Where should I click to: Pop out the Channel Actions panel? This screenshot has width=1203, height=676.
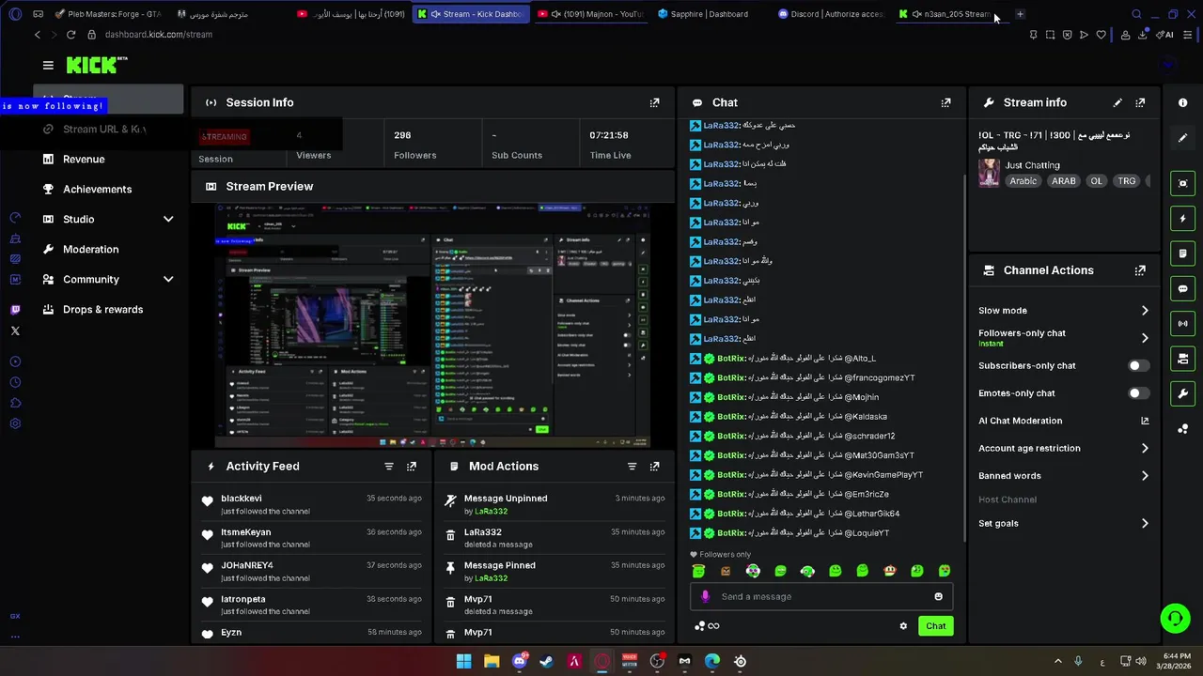tap(1140, 270)
